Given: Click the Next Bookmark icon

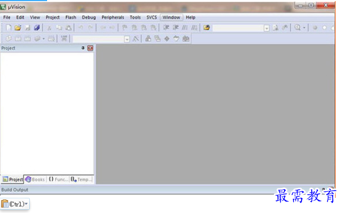Looking at the screenshot, I should pos(144,28).
